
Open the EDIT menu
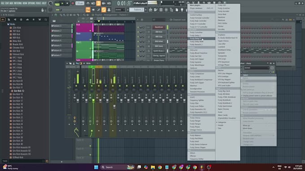click(x=7, y=3)
